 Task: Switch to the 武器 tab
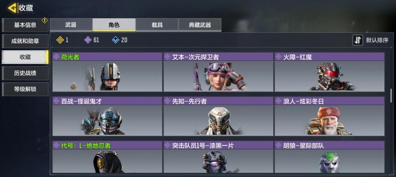point(71,25)
